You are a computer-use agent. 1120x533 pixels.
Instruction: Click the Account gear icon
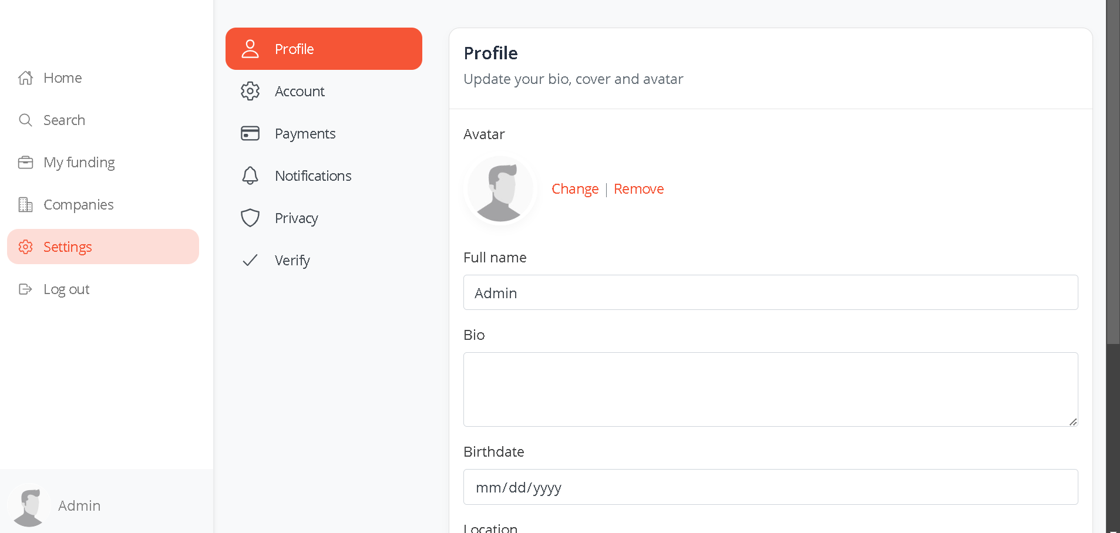250,91
